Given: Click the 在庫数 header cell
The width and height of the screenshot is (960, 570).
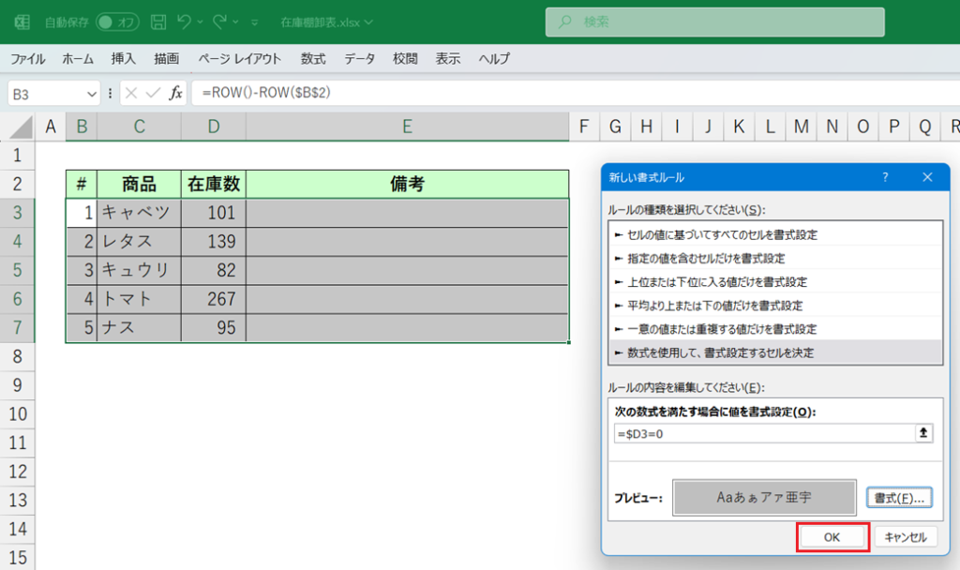Looking at the screenshot, I should click(214, 184).
